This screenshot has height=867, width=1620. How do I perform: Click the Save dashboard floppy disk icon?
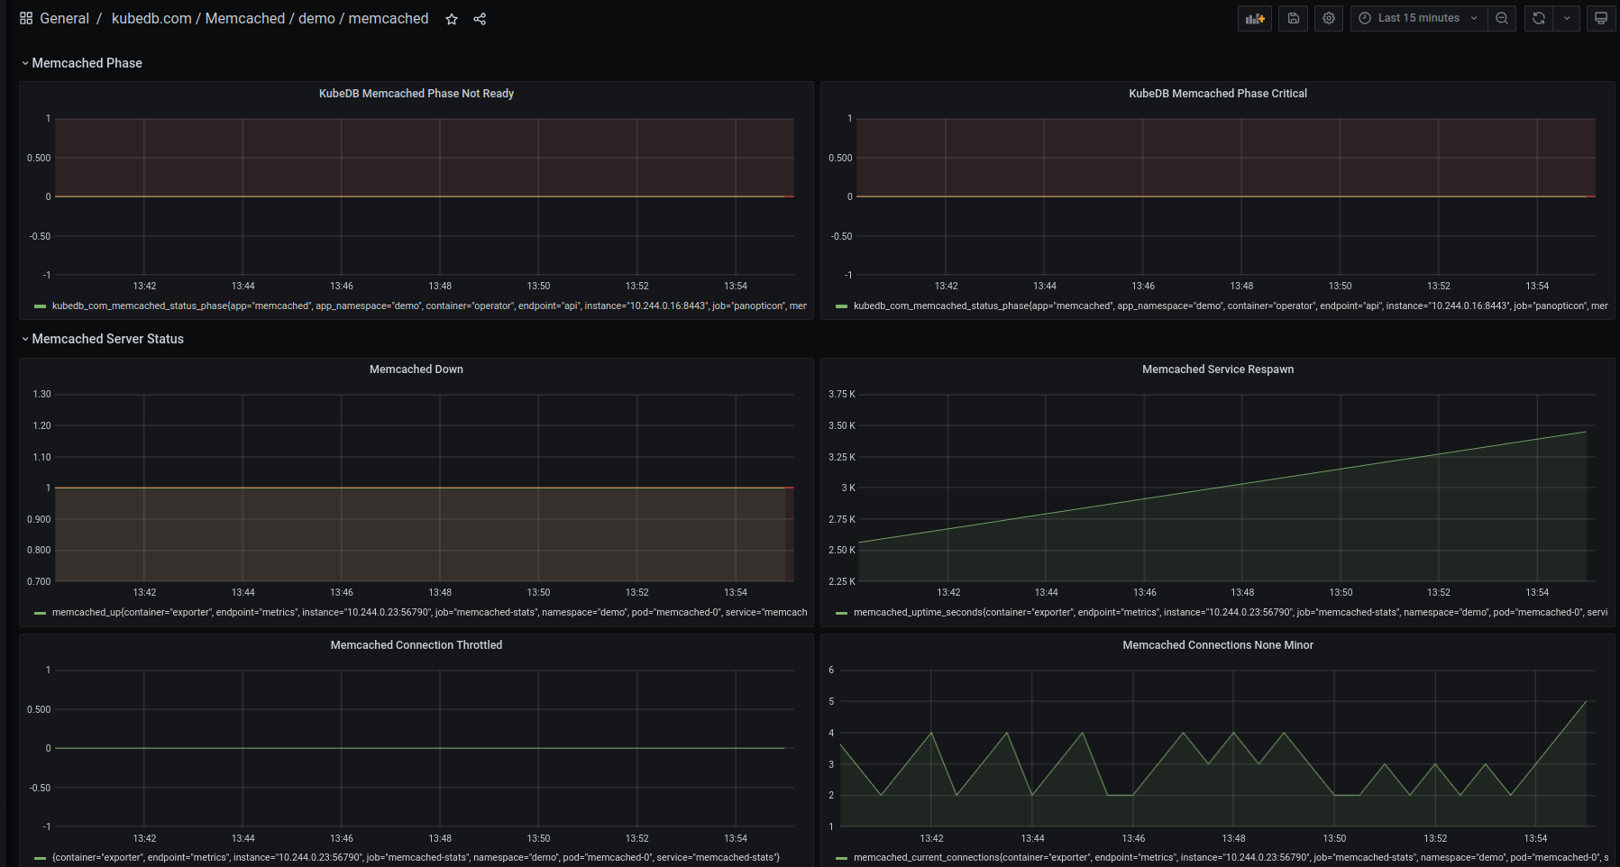point(1293,18)
